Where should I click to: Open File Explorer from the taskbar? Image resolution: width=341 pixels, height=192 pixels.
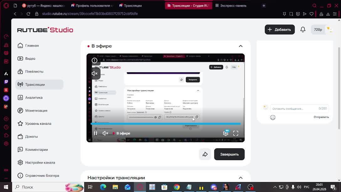tap(115, 187)
